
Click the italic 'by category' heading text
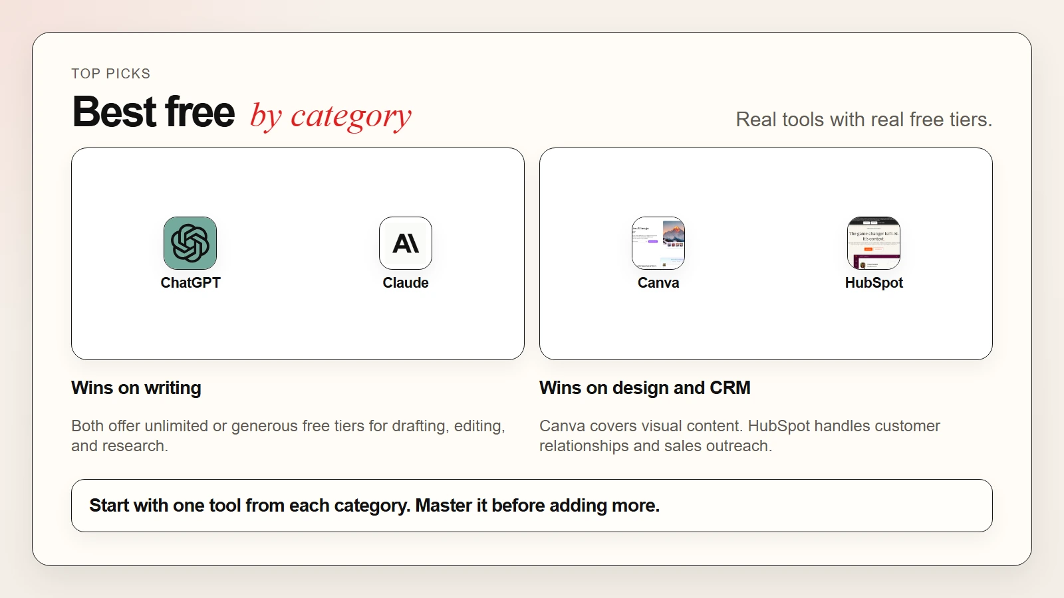331,116
